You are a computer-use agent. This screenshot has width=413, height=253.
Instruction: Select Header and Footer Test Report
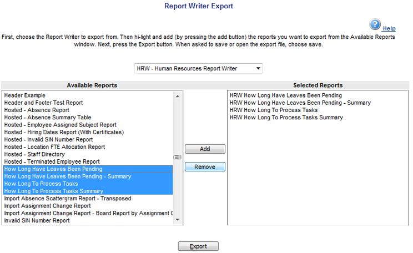pyautogui.click(x=43, y=103)
